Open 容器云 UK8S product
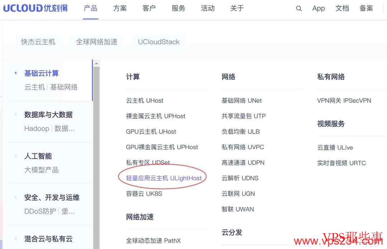The width and height of the screenshot is (387, 249). click(x=144, y=194)
